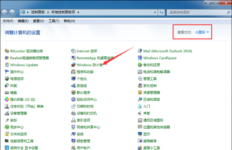Click the Date and Time (日期和时间) icon
The width and height of the screenshot is (232, 150).
(74, 106)
